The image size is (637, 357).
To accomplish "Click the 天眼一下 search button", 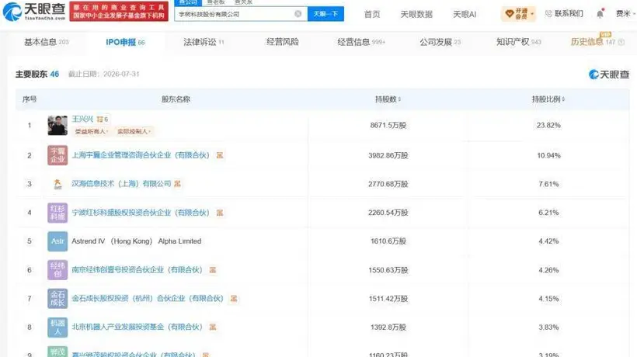I will tap(325, 14).
